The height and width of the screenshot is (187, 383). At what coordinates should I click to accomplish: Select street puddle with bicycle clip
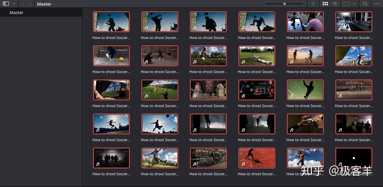[x=354, y=22]
